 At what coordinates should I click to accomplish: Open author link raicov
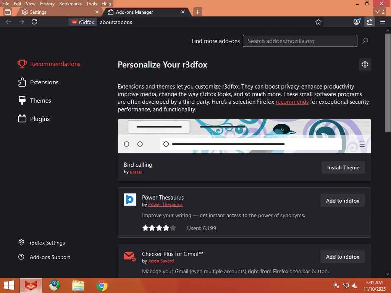(136, 172)
